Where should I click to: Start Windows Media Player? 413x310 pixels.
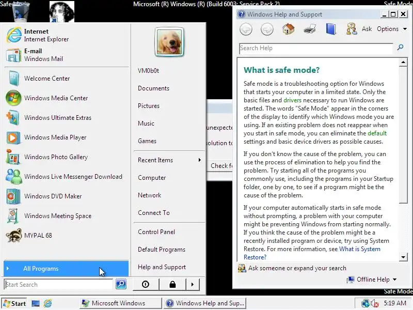tap(66, 137)
